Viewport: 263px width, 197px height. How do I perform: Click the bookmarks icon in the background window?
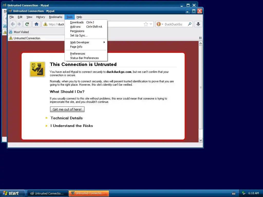coord(5,26)
